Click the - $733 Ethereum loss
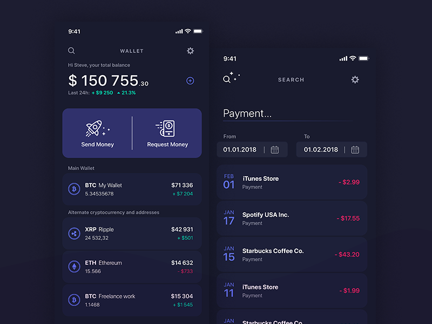The height and width of the screenshot is (324, 432). click(x=185, y=272)
